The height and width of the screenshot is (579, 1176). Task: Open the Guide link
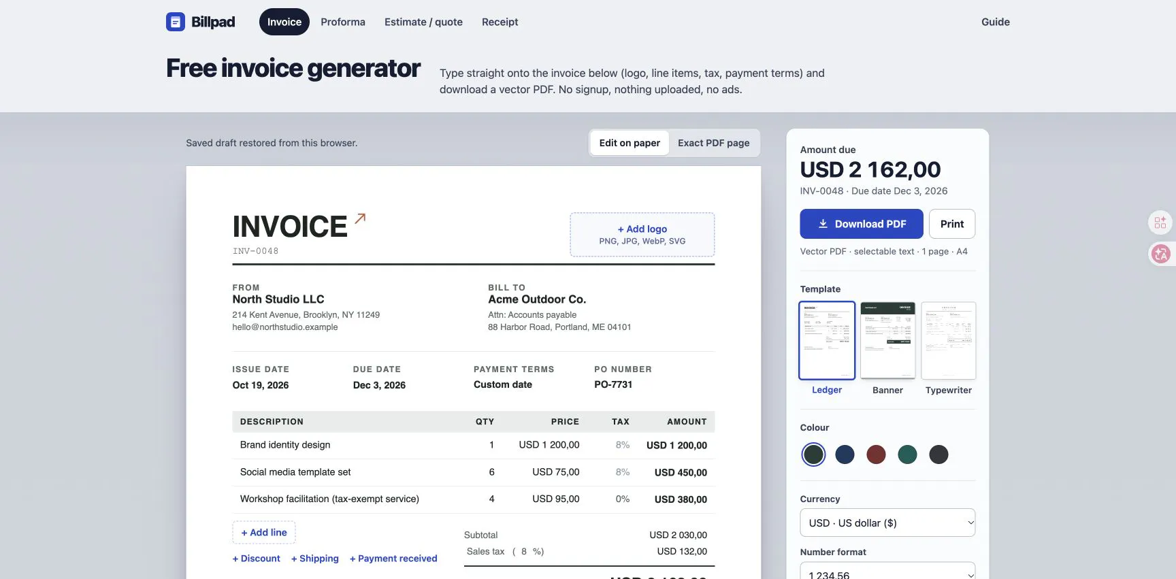click(x=995, y=22)
